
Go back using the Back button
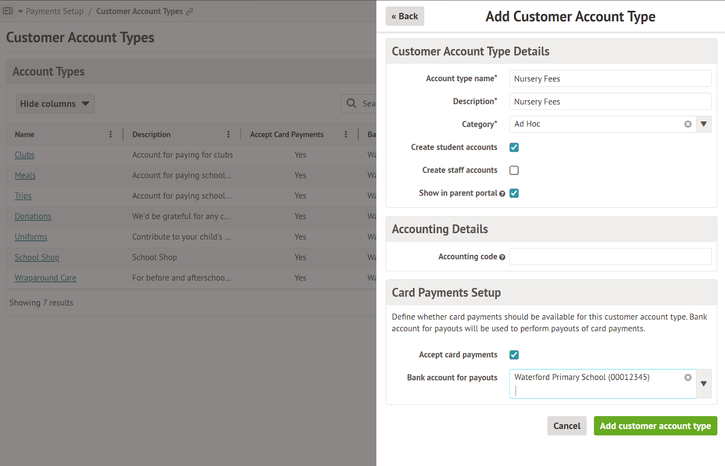point(405,16)
